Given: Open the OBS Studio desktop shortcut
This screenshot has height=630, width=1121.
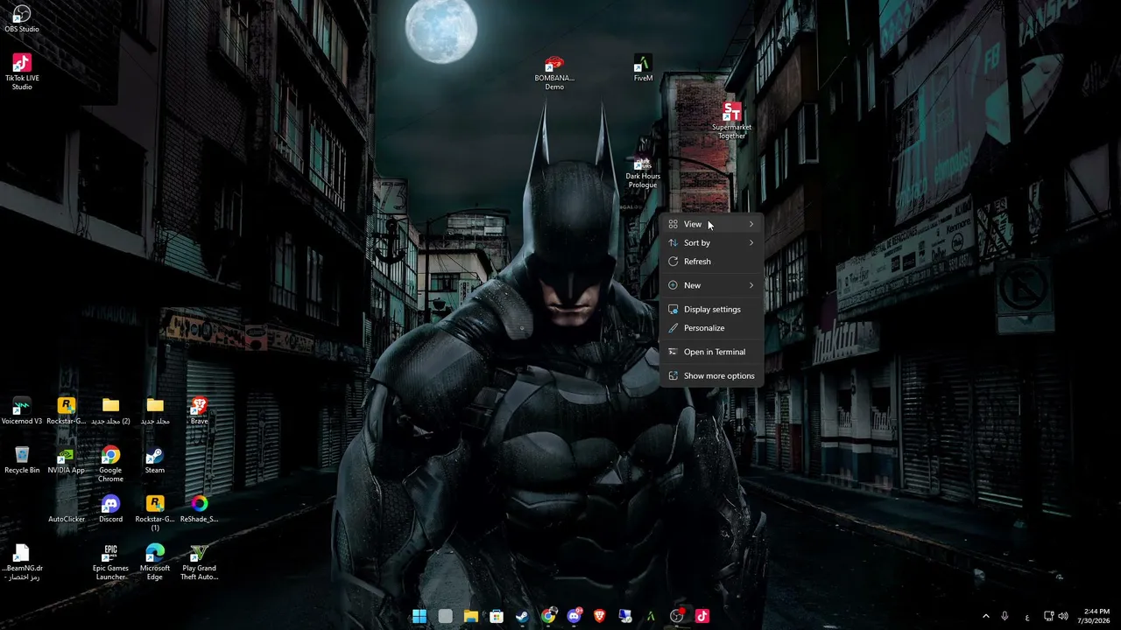Looking at the screenshot, I should click(x=22, y=18).
